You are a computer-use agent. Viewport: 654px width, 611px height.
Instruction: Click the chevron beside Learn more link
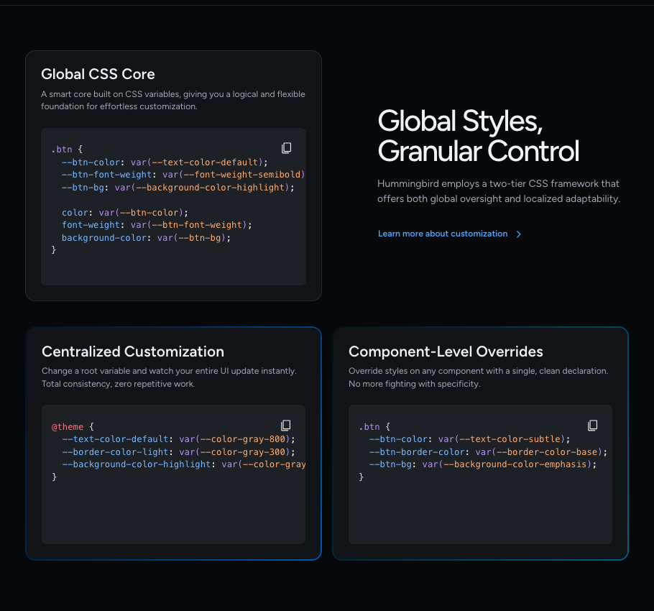point(519,234)
